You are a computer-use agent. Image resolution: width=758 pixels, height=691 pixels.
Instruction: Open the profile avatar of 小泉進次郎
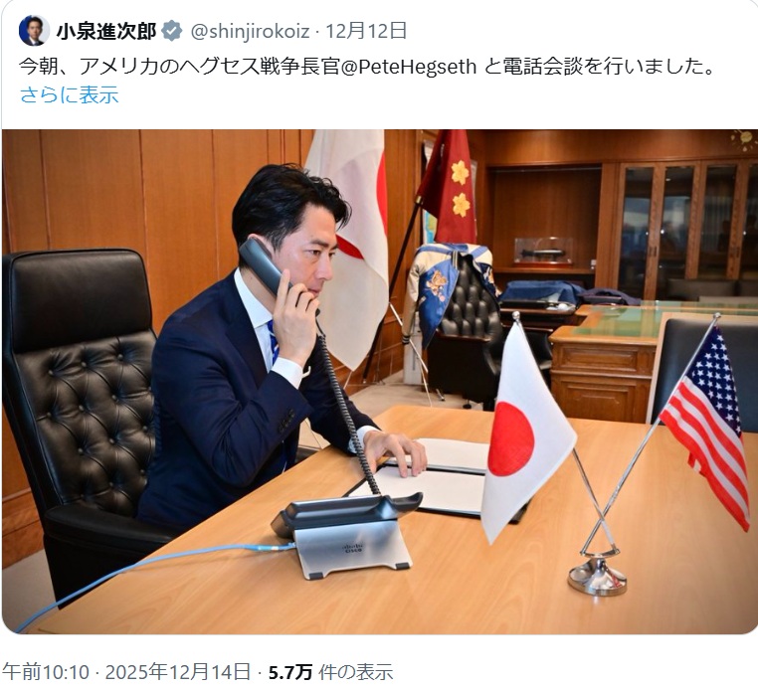coord(34,31)
